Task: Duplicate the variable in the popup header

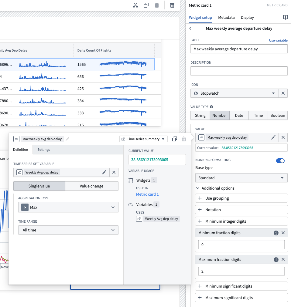Action: click(x=175, y=139)
